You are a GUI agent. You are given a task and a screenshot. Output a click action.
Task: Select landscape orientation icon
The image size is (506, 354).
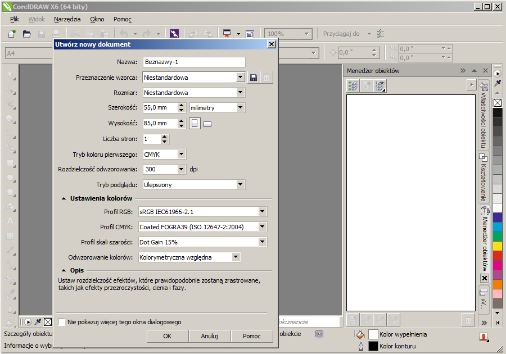(207, 124)
